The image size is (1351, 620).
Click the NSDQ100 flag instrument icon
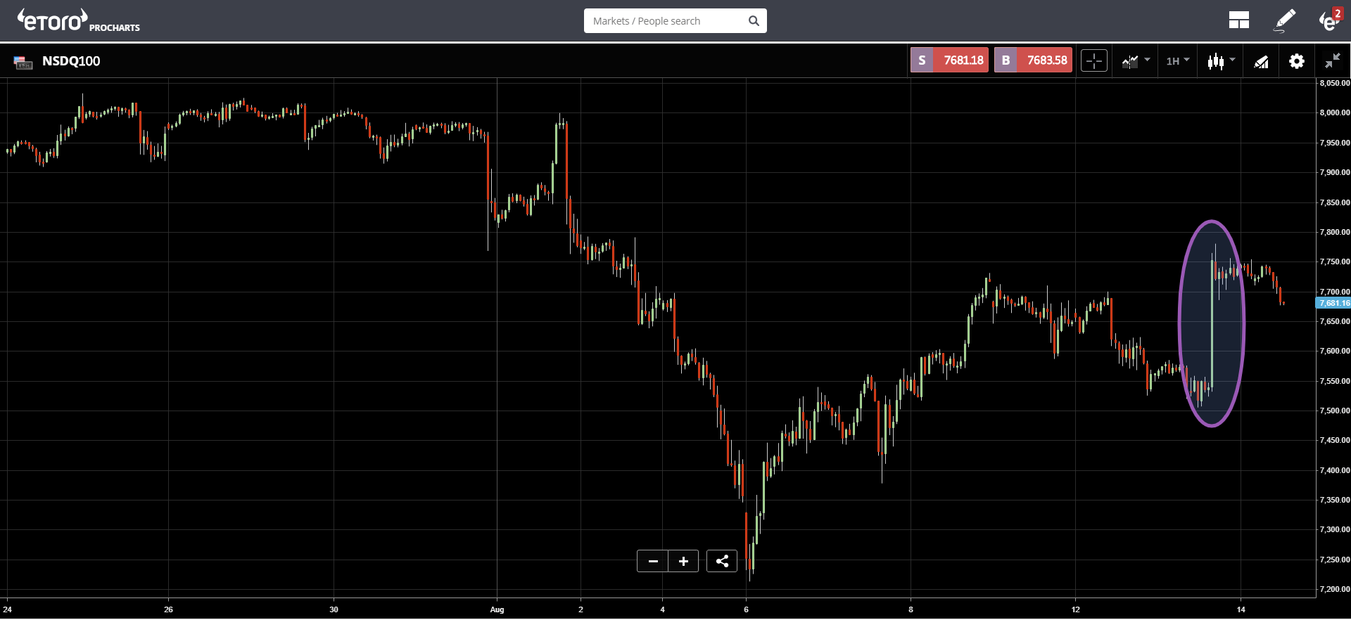(23, 63)
